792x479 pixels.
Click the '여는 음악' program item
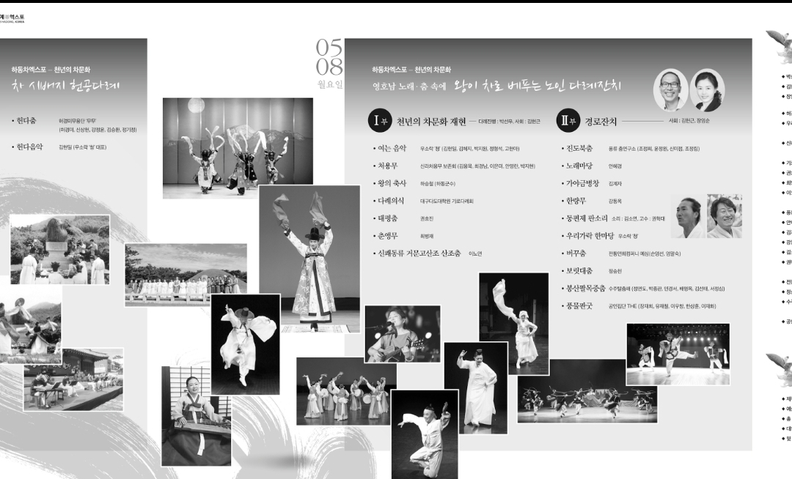pyautogui.click(x=392, y=148)
